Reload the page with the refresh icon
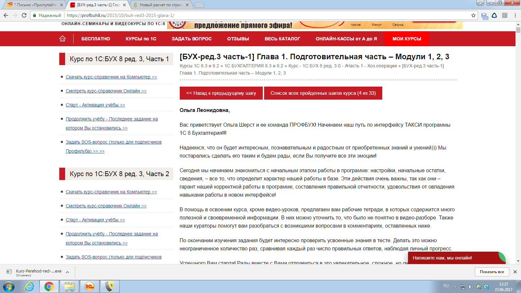The width and height of the screenshot is (521, 293). (24, 15)
